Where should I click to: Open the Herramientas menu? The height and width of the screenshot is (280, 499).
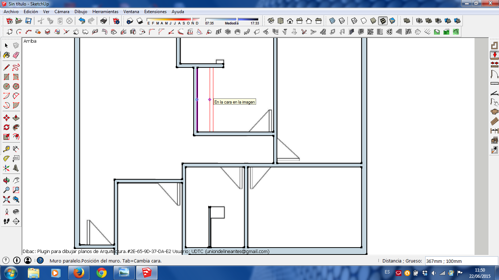point(105,12)
